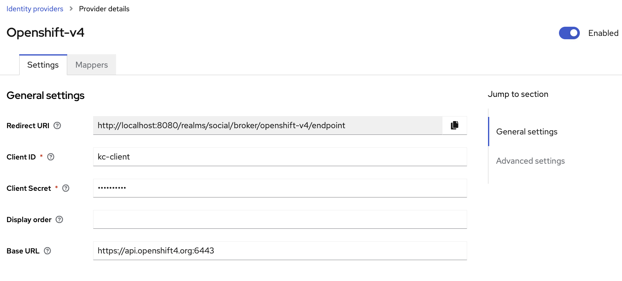Select the empty Display order field
The width and height of the screenshot is (622, 281).
[x=280, y=219]
